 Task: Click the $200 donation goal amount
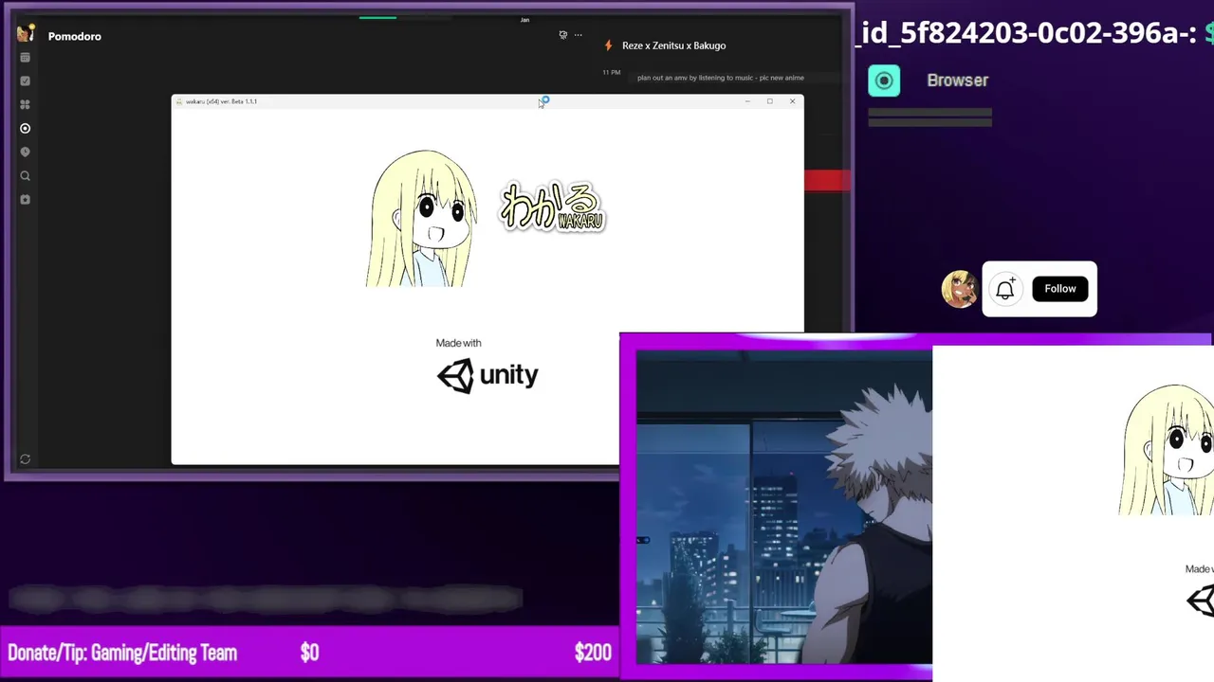(593, 653)
